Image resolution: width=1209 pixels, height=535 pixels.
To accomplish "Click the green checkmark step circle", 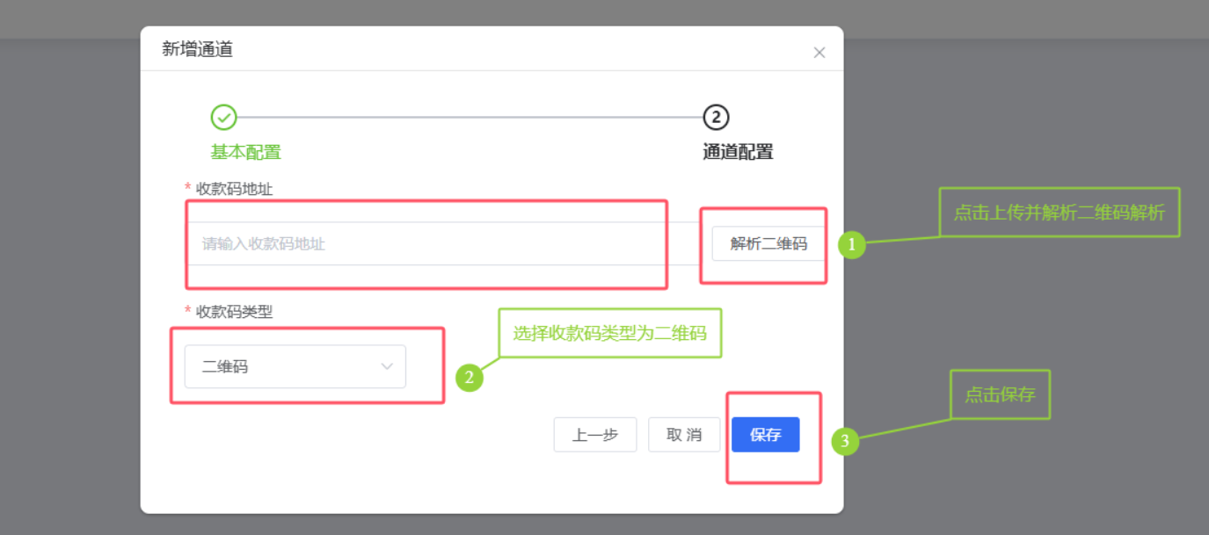I will click(223, 117).
